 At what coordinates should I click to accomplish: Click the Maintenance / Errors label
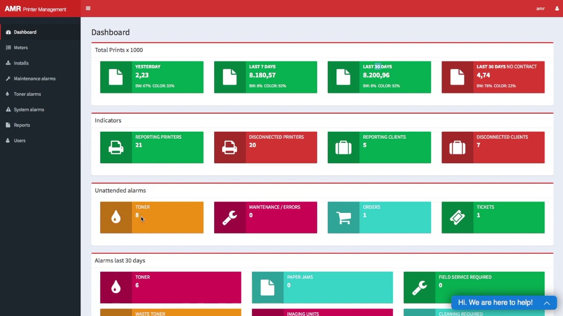click(x=274, y=207)
